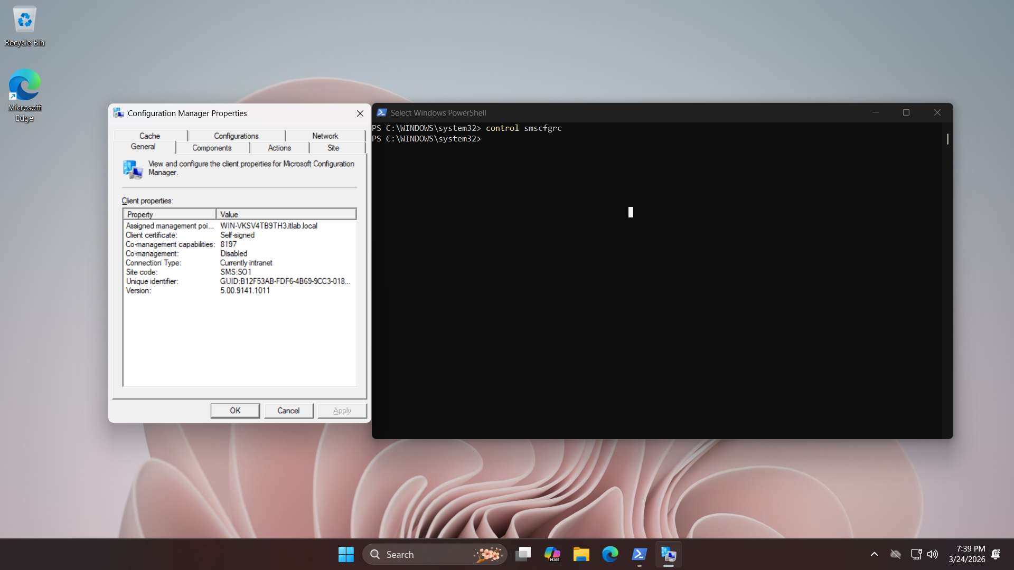Switch to the Cache tab
Screen dimensions: 1014x570
149,136
